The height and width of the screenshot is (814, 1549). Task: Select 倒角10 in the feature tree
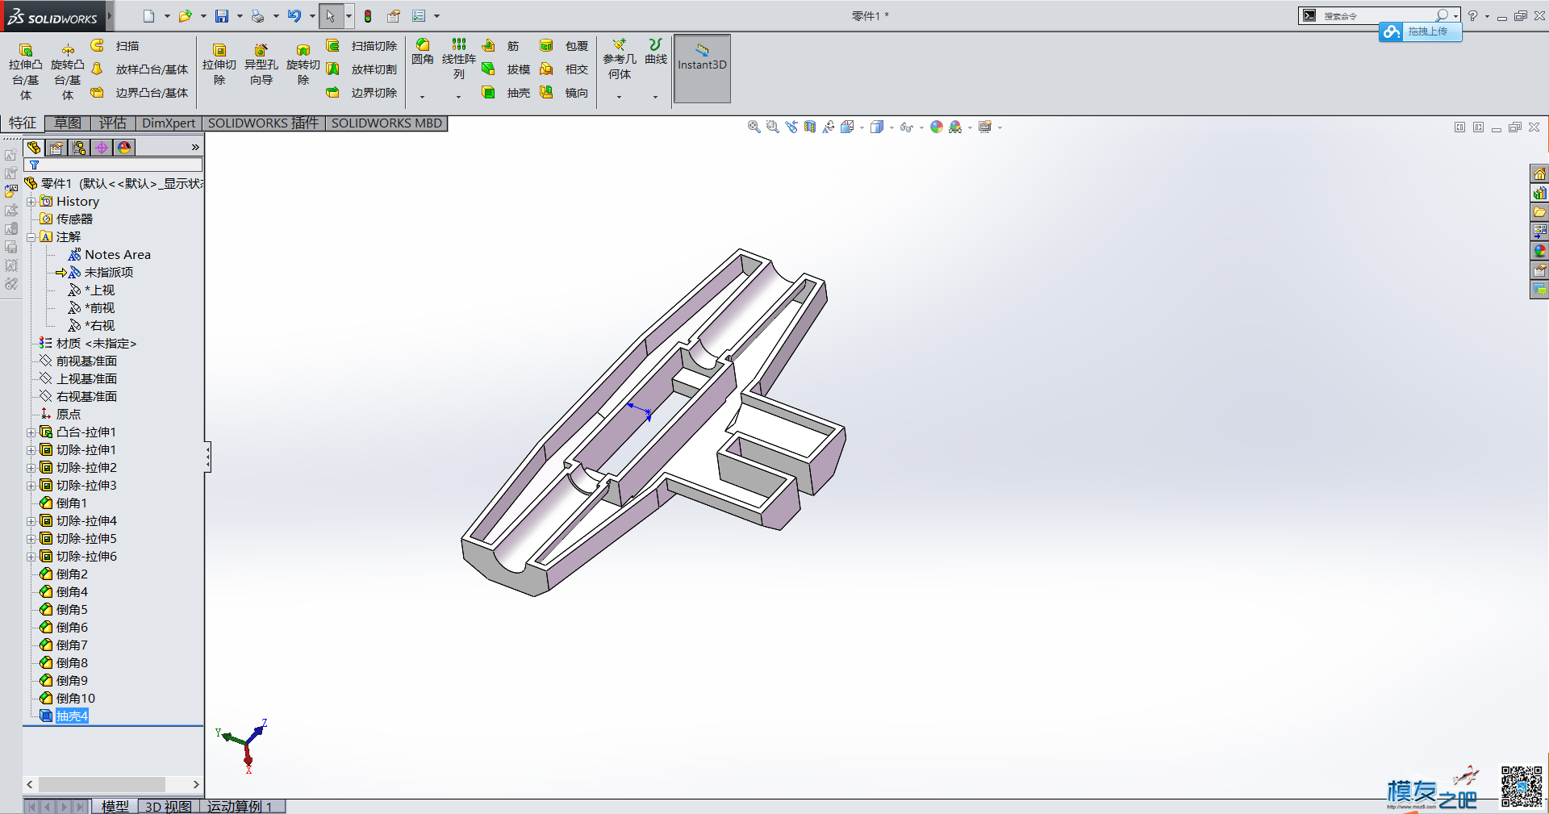tap(75, 699)
